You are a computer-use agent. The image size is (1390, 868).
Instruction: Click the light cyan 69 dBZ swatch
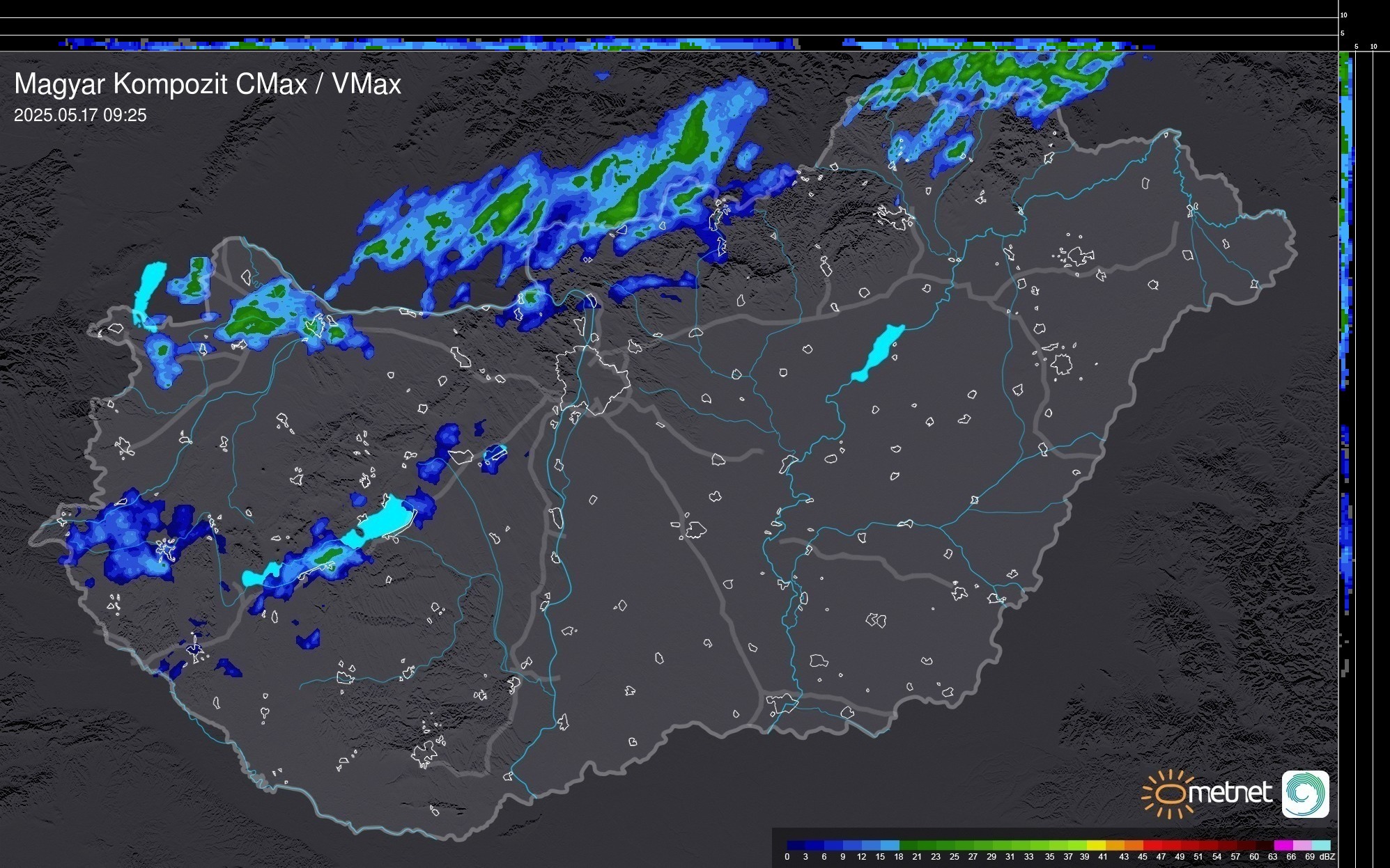click(x=1320, y=845)
